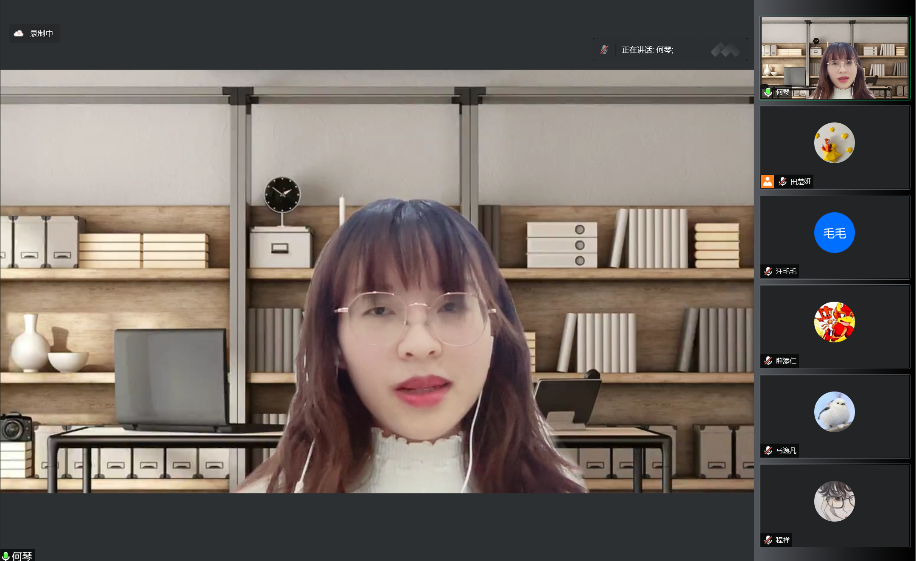Click the 汪毛毛 name label
The height and width of the screenshot is (561, 916).
pos(786,271)
